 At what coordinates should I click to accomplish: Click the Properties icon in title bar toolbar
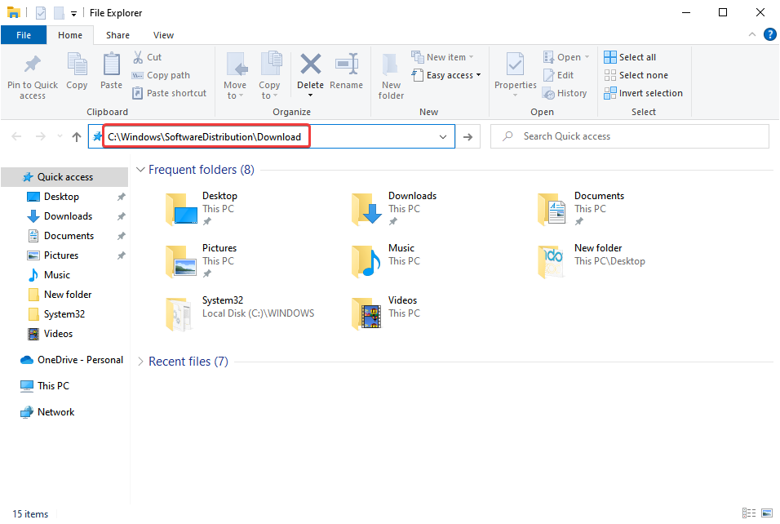pyautogui.click(x=41, y=13)
